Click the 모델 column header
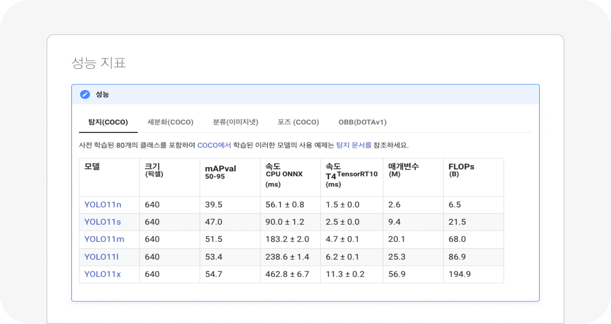611x324 pixels. pos(109,177)
